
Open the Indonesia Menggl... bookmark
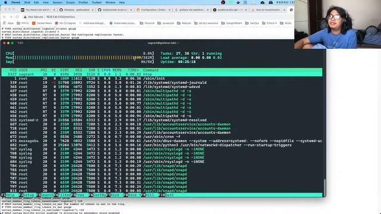point(92,23)
